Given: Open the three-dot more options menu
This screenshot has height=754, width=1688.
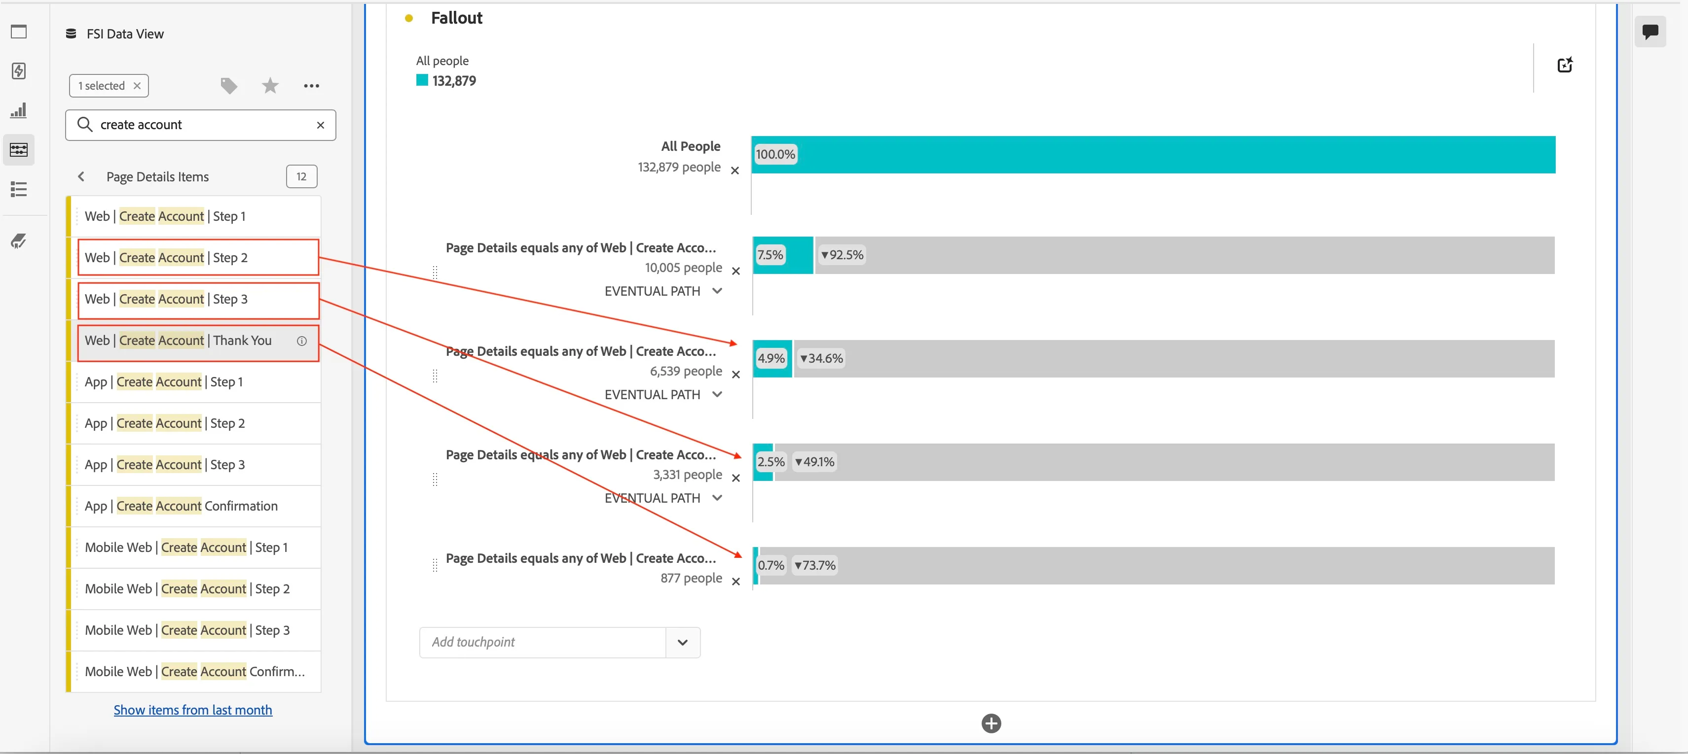Looking at the screenshot, I should (311, 86).
